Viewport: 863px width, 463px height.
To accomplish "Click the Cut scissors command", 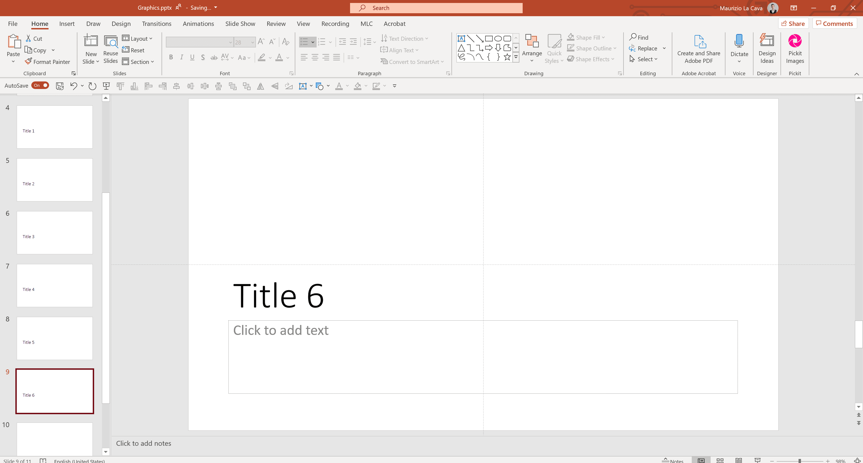I will [34, 39].
